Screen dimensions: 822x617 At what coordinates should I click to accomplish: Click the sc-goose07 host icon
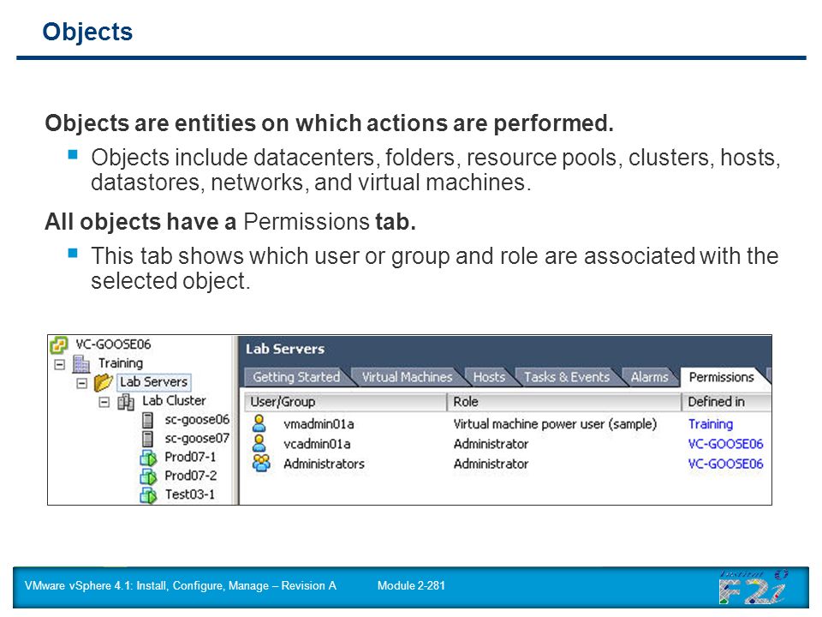tap(148, 439)
